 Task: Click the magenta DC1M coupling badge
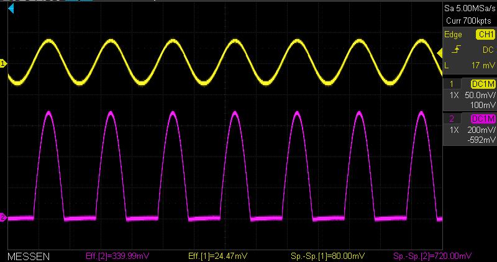click(x=483, y=119)
